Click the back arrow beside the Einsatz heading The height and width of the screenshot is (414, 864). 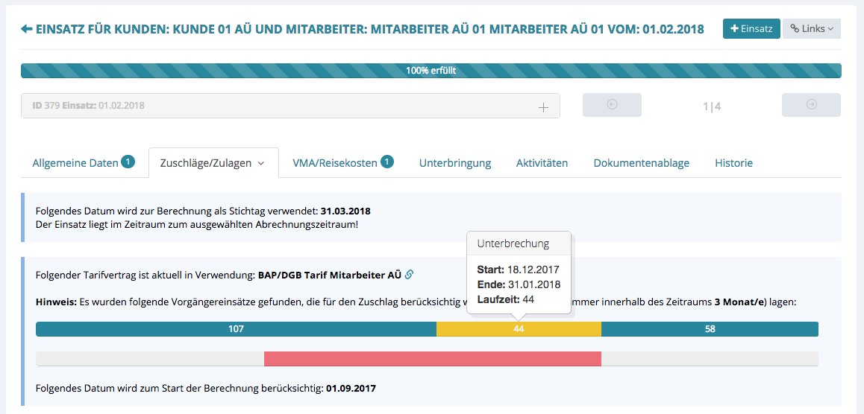(x=27, y=29)
